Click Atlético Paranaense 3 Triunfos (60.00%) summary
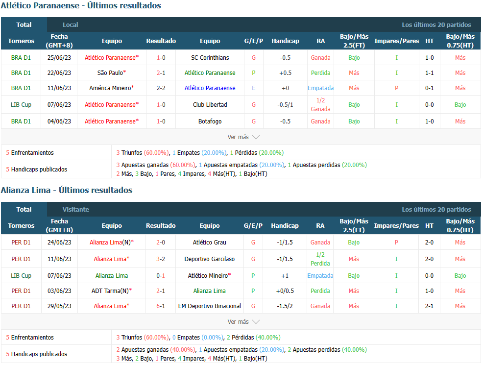This screenshot has width=483, height=365. (143, 153)
